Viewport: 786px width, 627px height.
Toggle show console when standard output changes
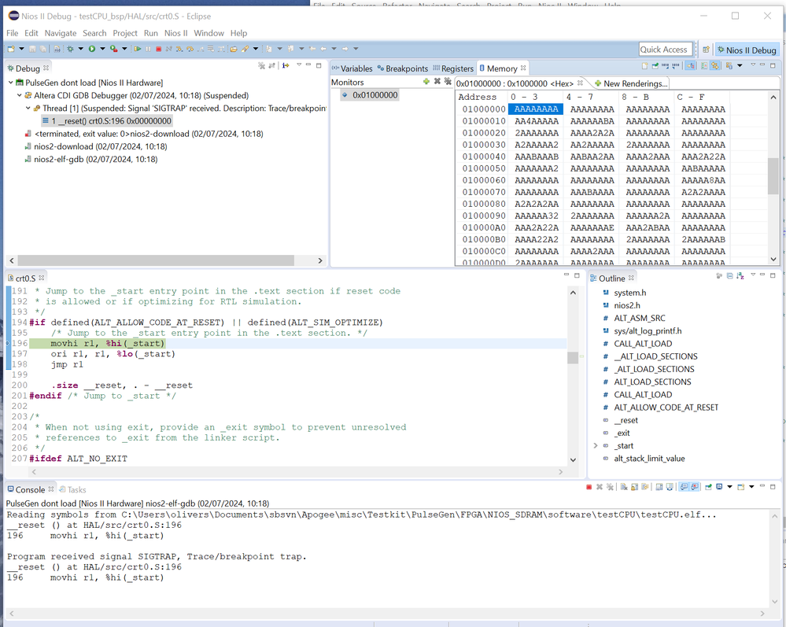[x=684, y=488]
